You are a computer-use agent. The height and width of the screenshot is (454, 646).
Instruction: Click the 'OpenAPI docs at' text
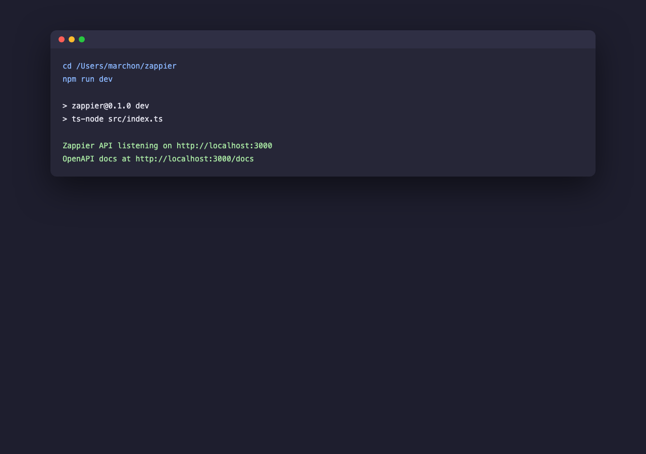(96, 159)
